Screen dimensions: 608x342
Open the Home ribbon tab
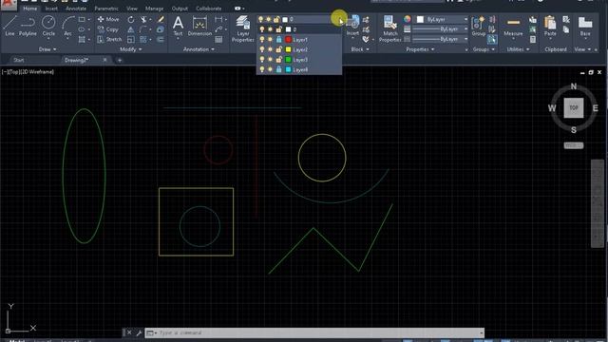pyautogui.click(x=29, y=9)
